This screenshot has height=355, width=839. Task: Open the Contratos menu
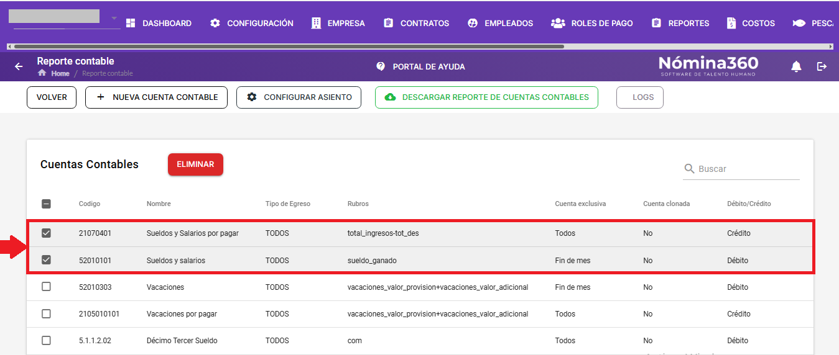[417, 23]
